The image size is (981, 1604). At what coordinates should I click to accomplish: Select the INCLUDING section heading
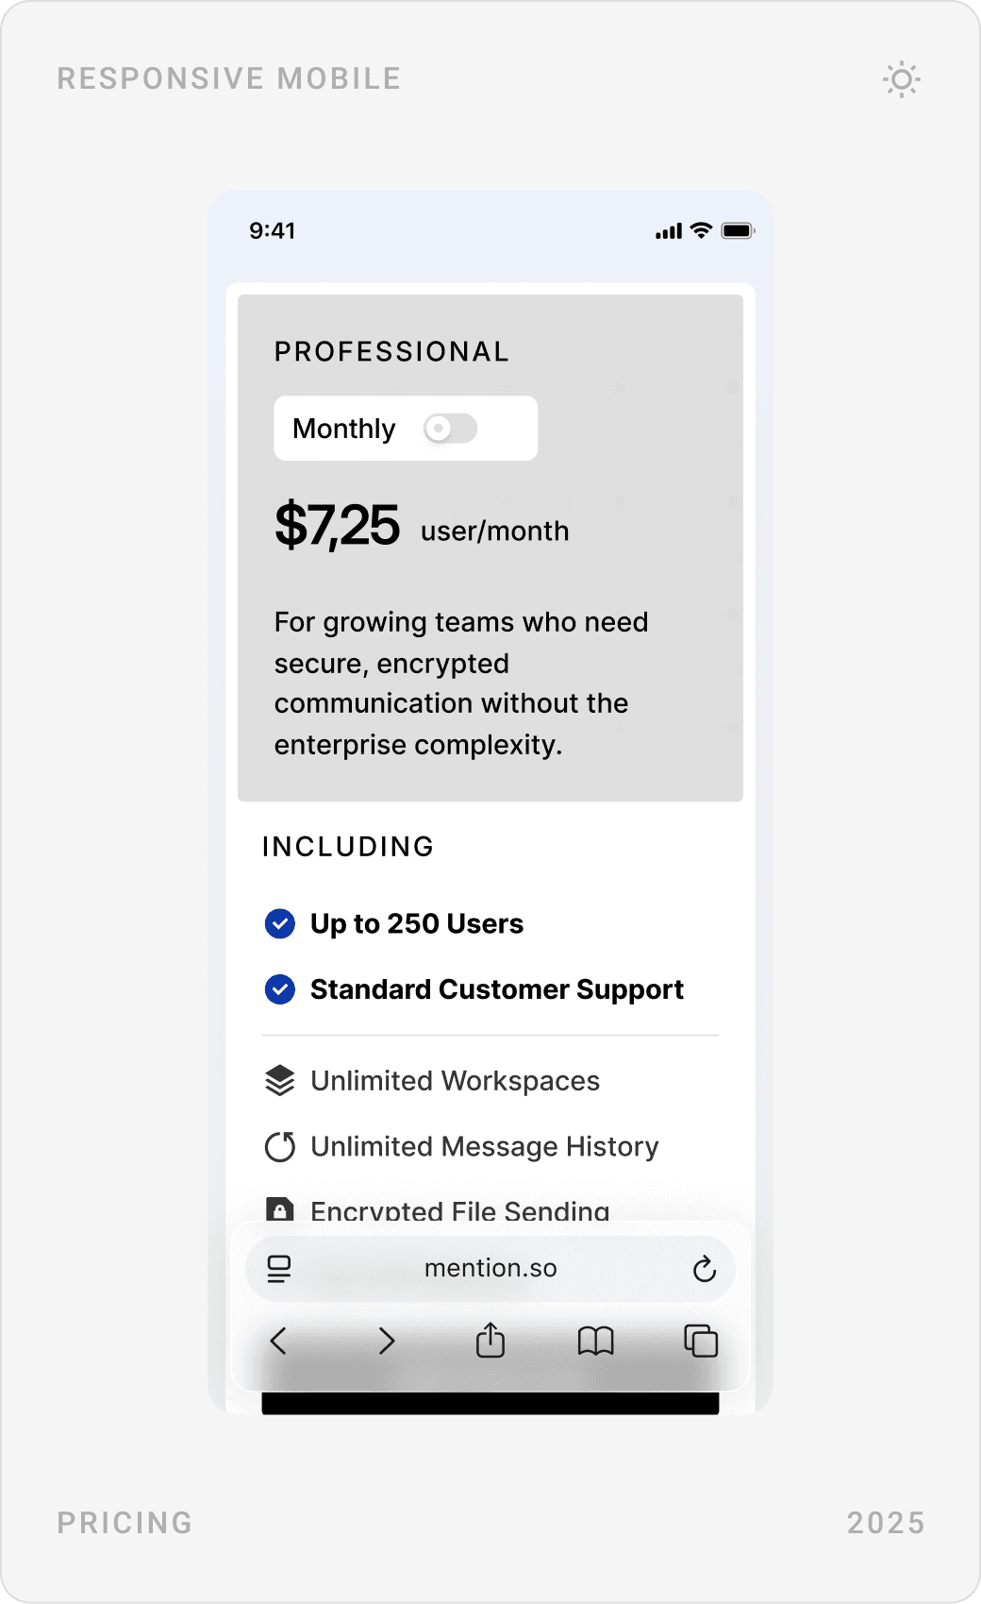pos(350,847)
